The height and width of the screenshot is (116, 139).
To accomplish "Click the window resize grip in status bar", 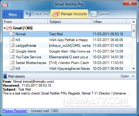I will pos(135,111).
